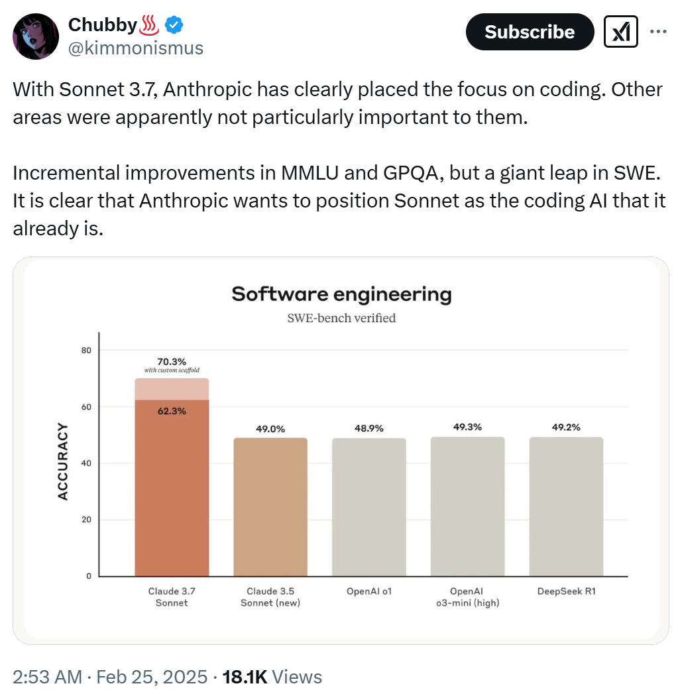Click the OpenAI o1 gray bar
This screenshot has width=678, height=698.
(369, 507)
